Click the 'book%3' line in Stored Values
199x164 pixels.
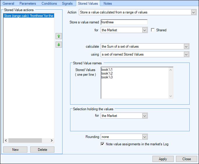107,77
